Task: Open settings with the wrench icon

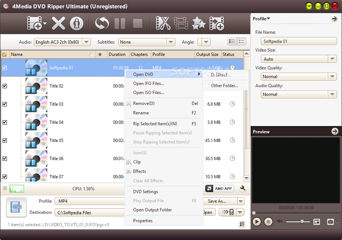Action: tap(243, 188)
